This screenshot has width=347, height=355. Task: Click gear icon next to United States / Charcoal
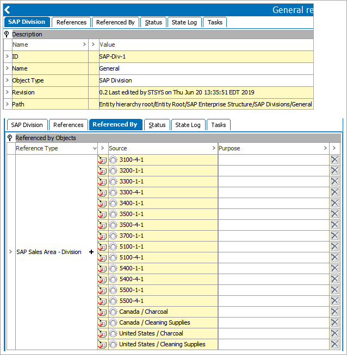click(x=113, y=333)
